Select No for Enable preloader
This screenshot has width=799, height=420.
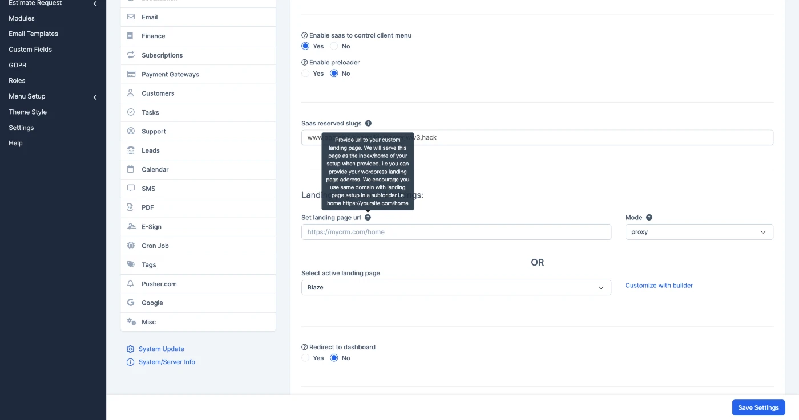coord(334,74)
